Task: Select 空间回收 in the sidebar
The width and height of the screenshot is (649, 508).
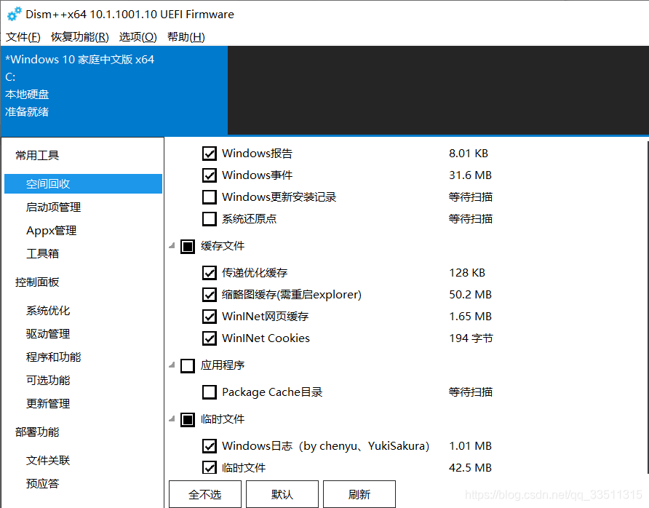Action: tap(83, 184)
